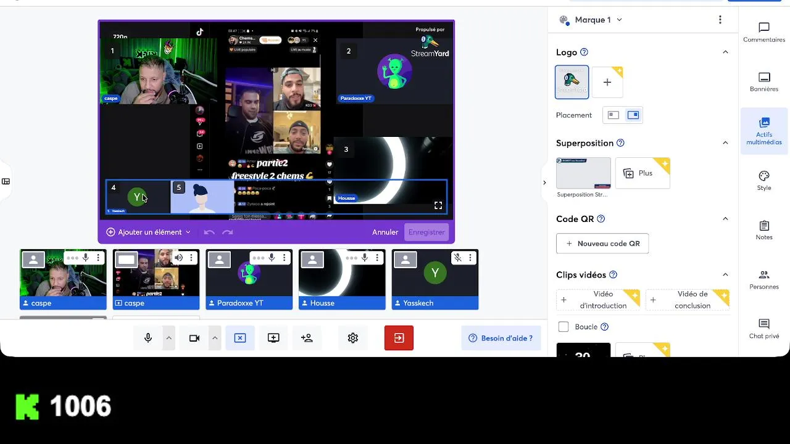Open camera options arrow
Screen dimensions: 790x444
215,338
